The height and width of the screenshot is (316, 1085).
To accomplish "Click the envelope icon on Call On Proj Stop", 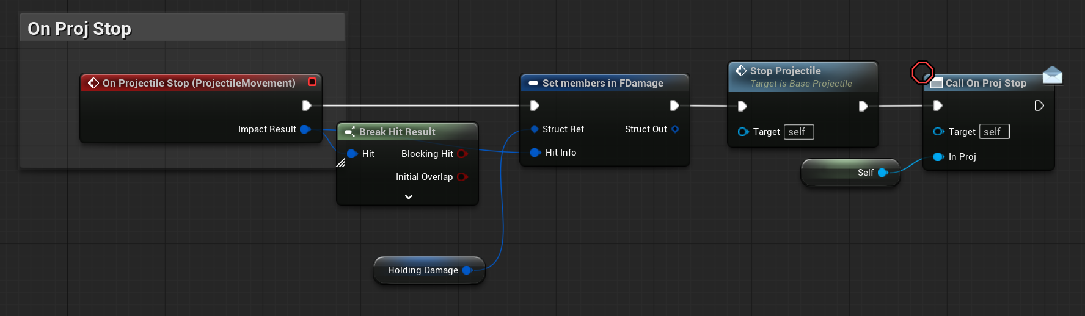I will pos(1052,75).
